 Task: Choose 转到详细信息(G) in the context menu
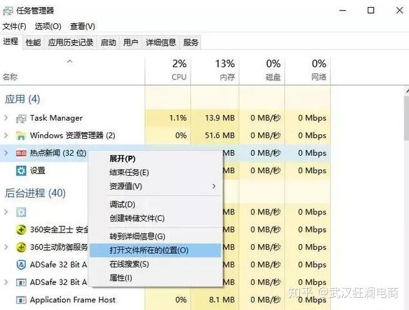coord(155,236)
